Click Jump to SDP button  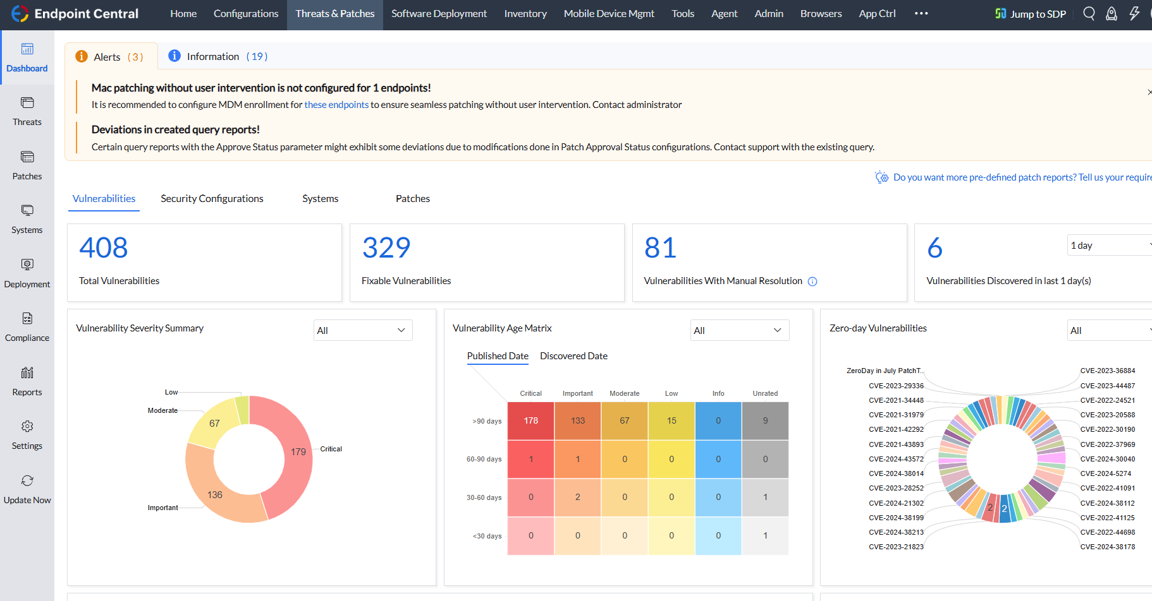[x=1031, y=14]
